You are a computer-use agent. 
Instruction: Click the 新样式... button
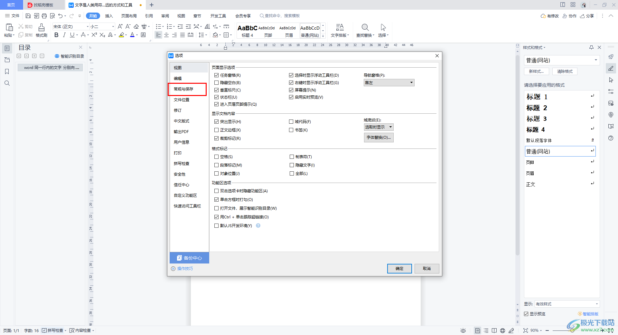coord(537,72)
